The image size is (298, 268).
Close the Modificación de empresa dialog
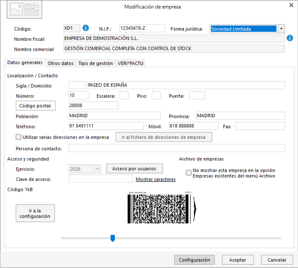click(291, 5)
